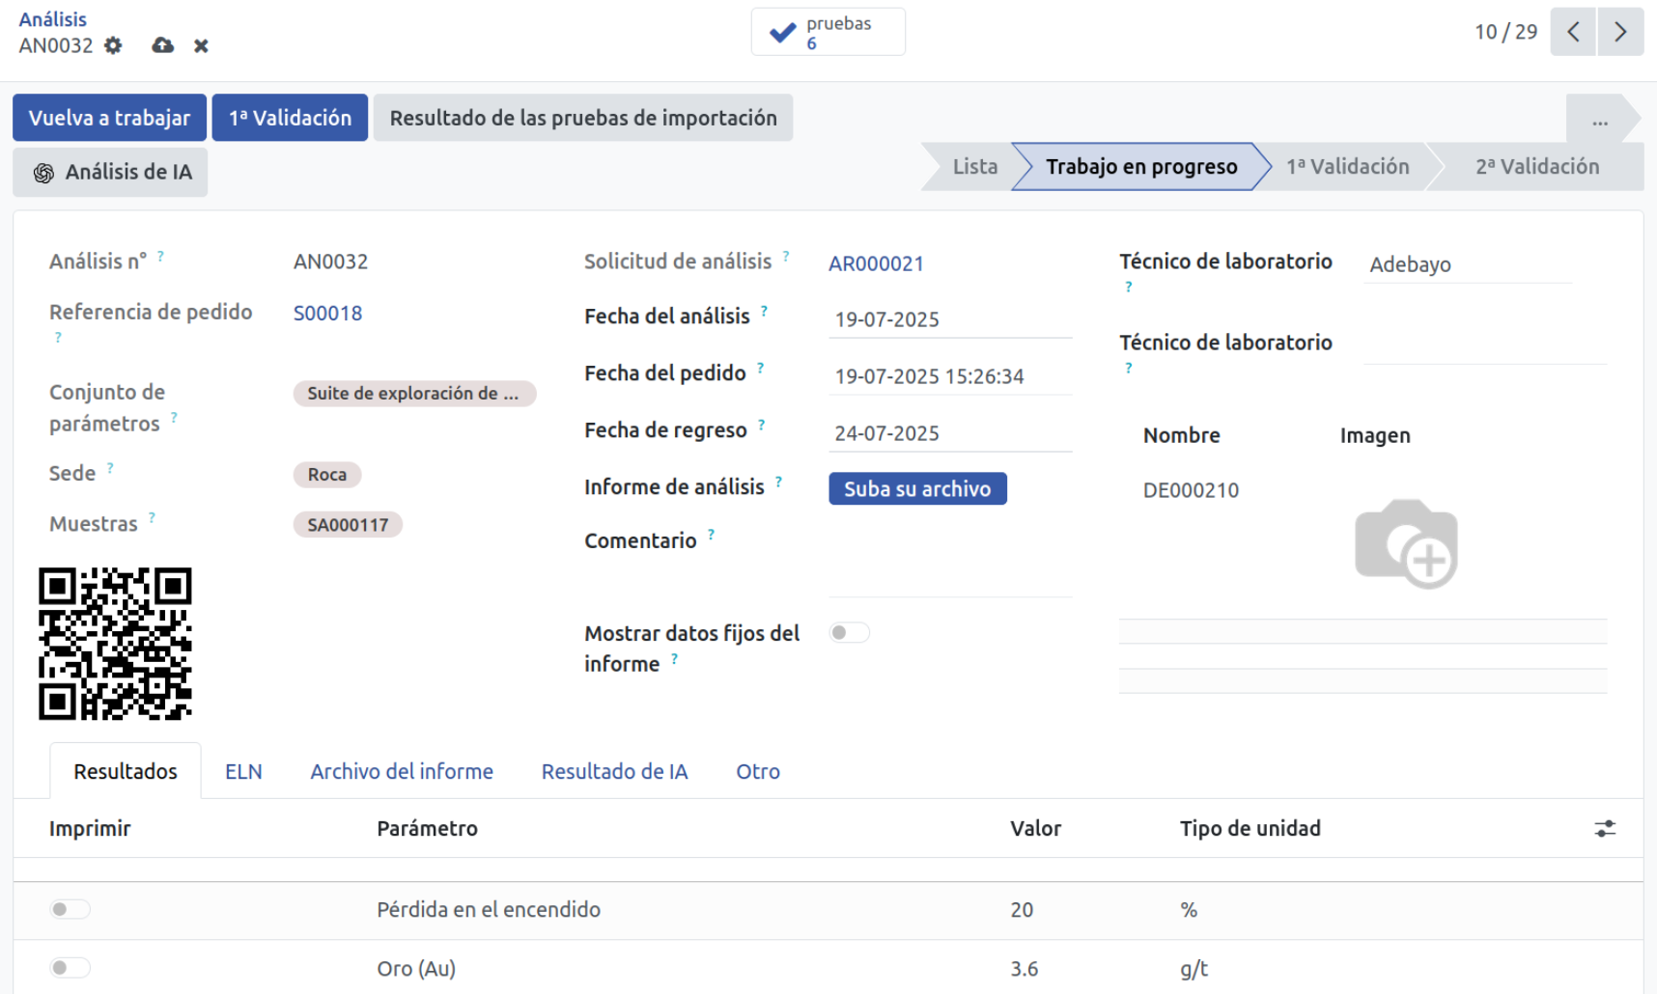The width and height of the screenshot is (1657, 994).
Task: Expand the hidden status stages ellipsis
Action: click(x=1600, y=119)
